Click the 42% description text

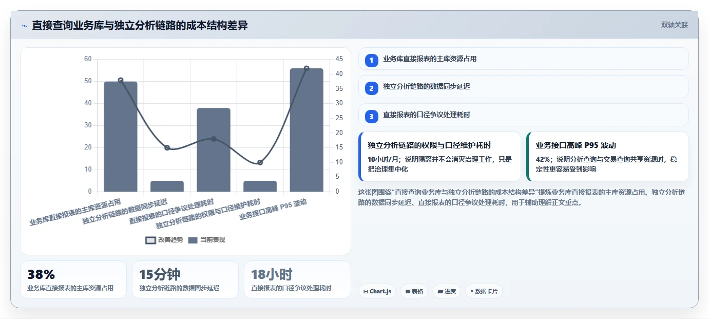pos(606,164)
